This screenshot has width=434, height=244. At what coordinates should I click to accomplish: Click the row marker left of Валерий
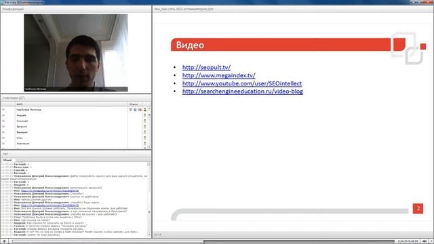tap(3, 132)
